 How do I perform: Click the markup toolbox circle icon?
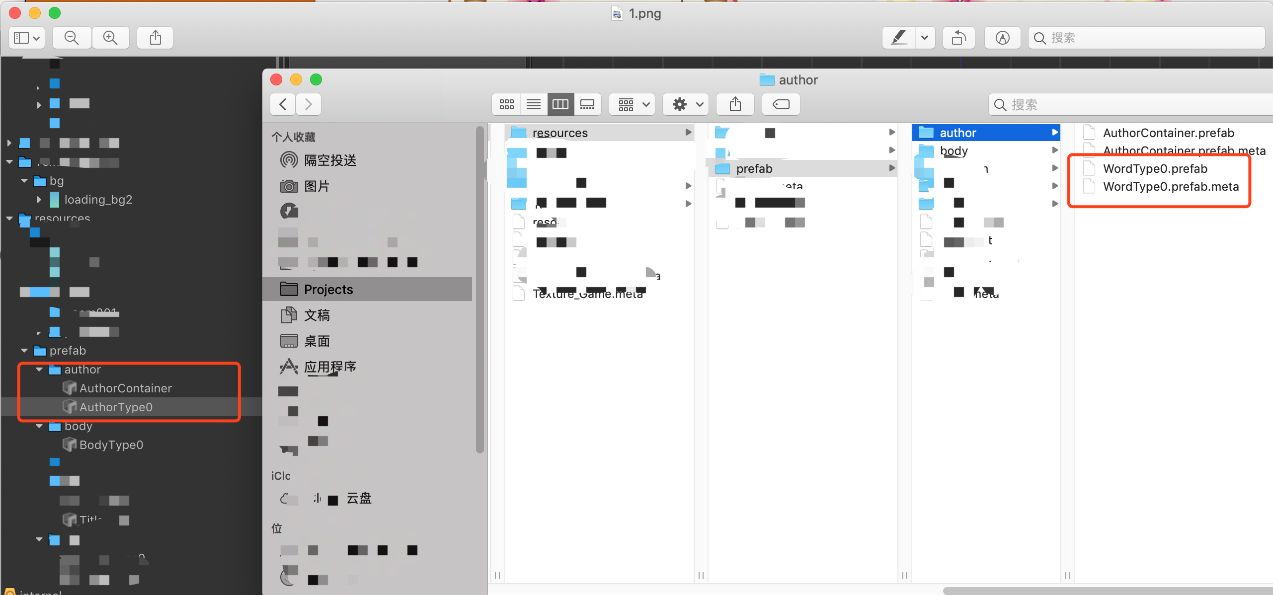tap(1002, 38)
